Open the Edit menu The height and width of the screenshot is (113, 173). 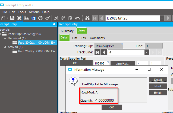[x=12, y=12]
